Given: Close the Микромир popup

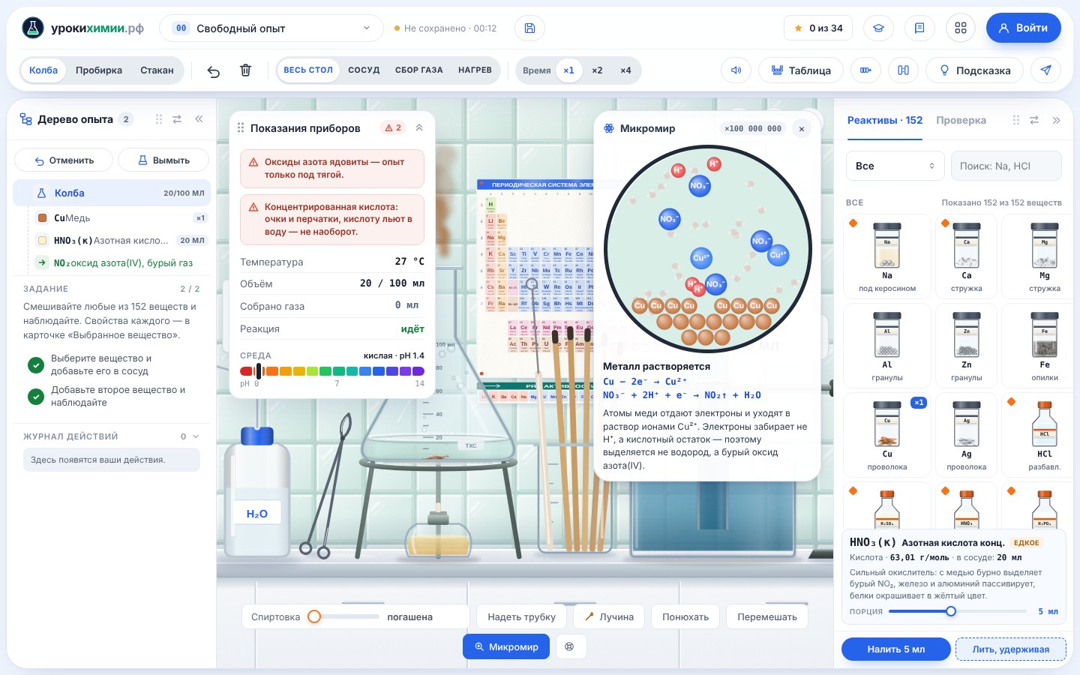Looking at the screenshot, I should coord(802,129).
